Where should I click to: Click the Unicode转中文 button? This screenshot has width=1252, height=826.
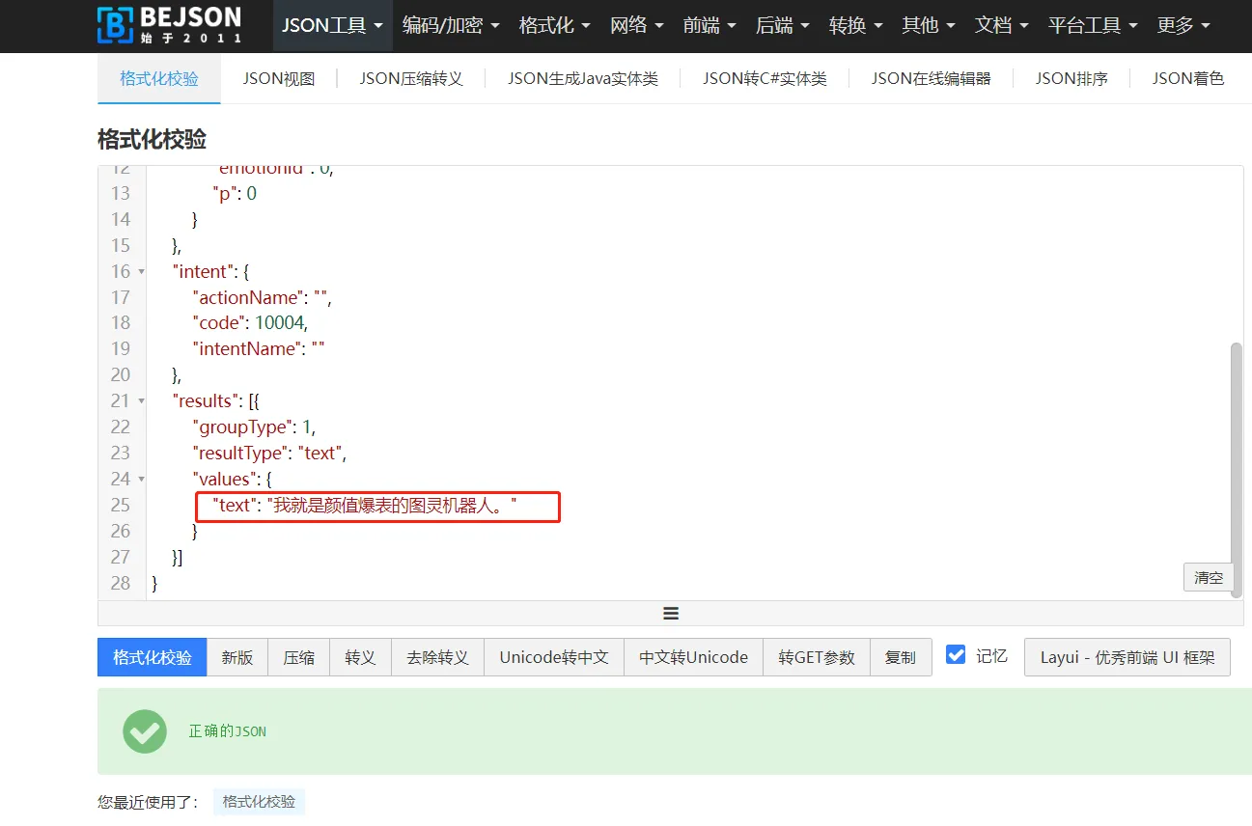554,657
